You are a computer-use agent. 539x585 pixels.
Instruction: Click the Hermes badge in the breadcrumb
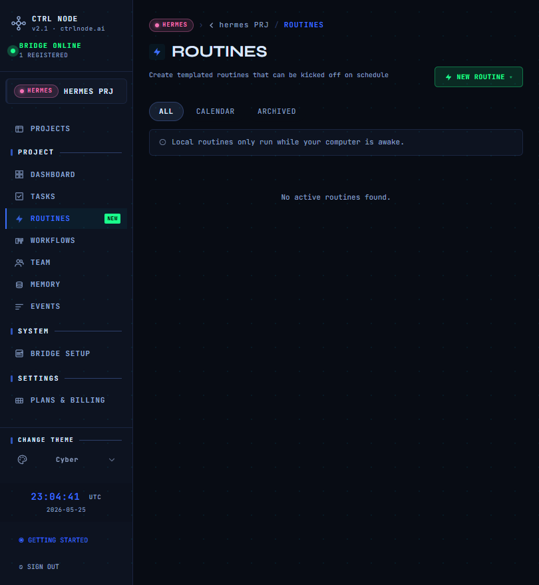click(x=171, y=25)
